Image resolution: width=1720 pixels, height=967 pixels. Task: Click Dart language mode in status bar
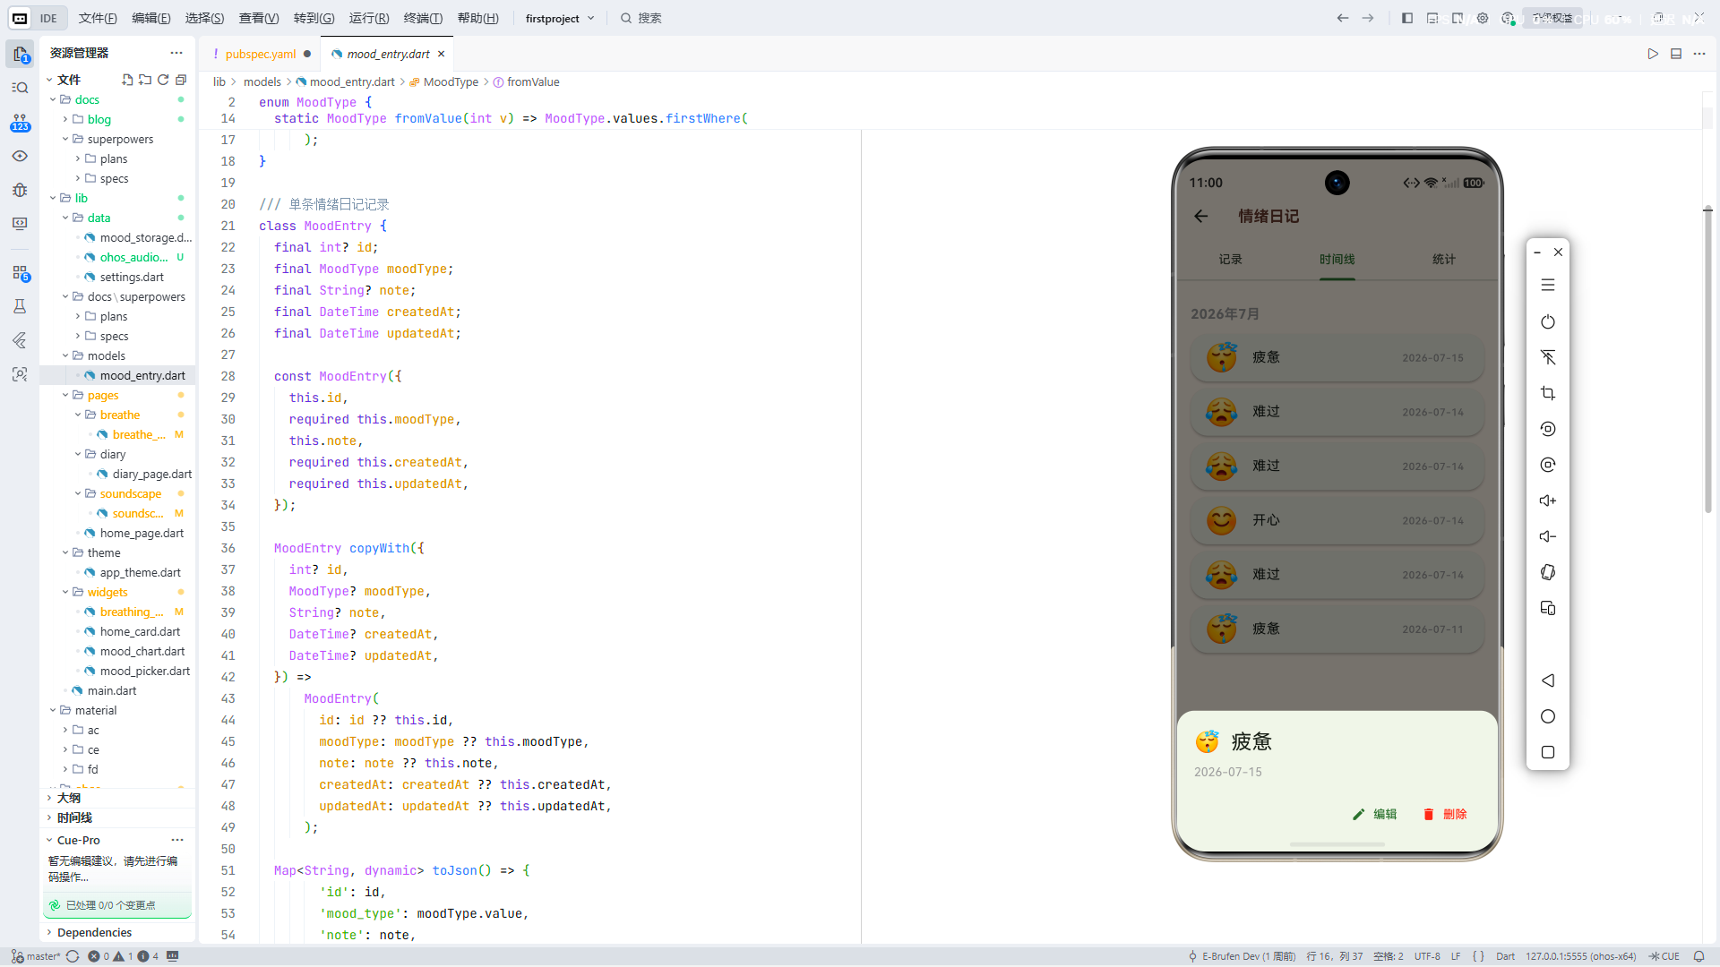(1505, 956)
